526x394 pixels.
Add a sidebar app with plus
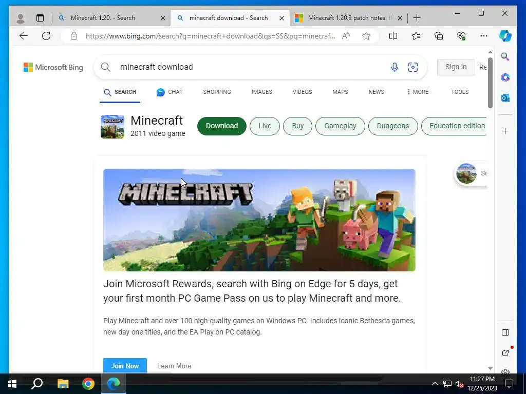pyautogui.click(x=505, y=131)
